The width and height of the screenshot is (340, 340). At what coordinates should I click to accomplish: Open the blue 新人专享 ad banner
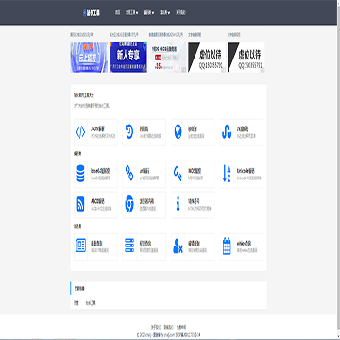[x=128, y=58]
